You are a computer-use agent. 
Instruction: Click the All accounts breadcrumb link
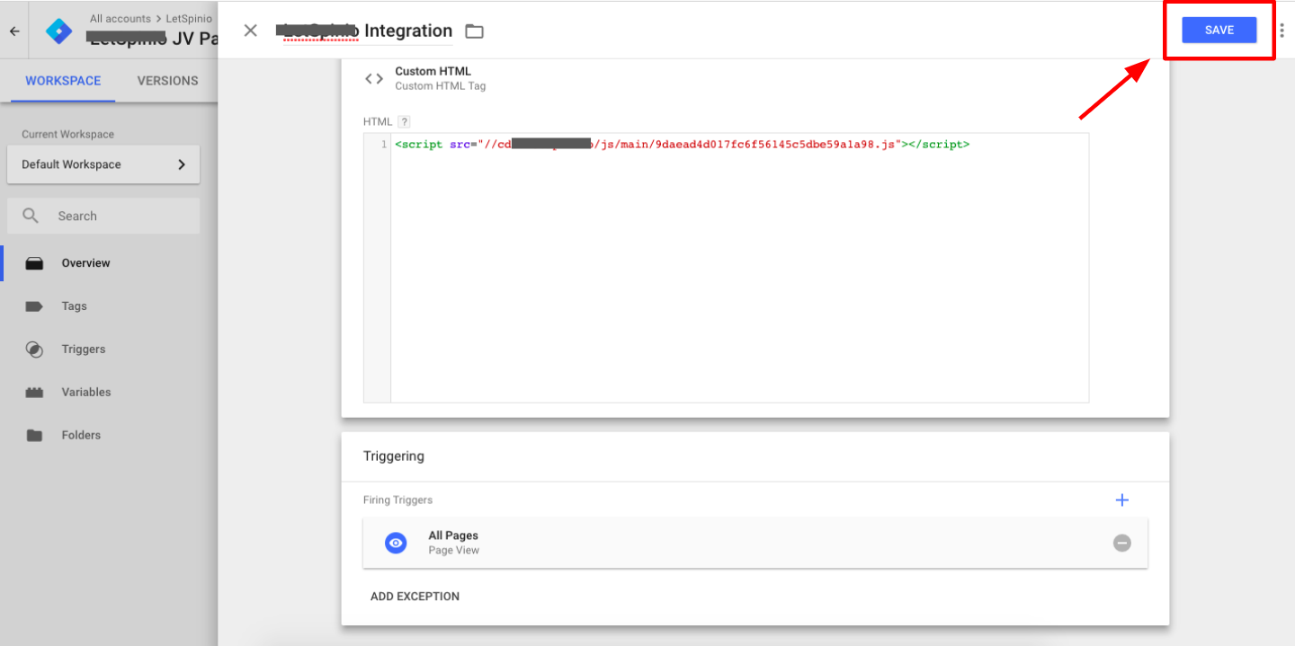tap(121, 18)
